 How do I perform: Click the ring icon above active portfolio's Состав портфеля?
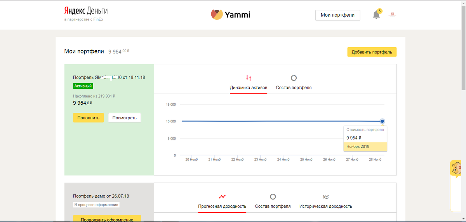[x=294, y=78]
